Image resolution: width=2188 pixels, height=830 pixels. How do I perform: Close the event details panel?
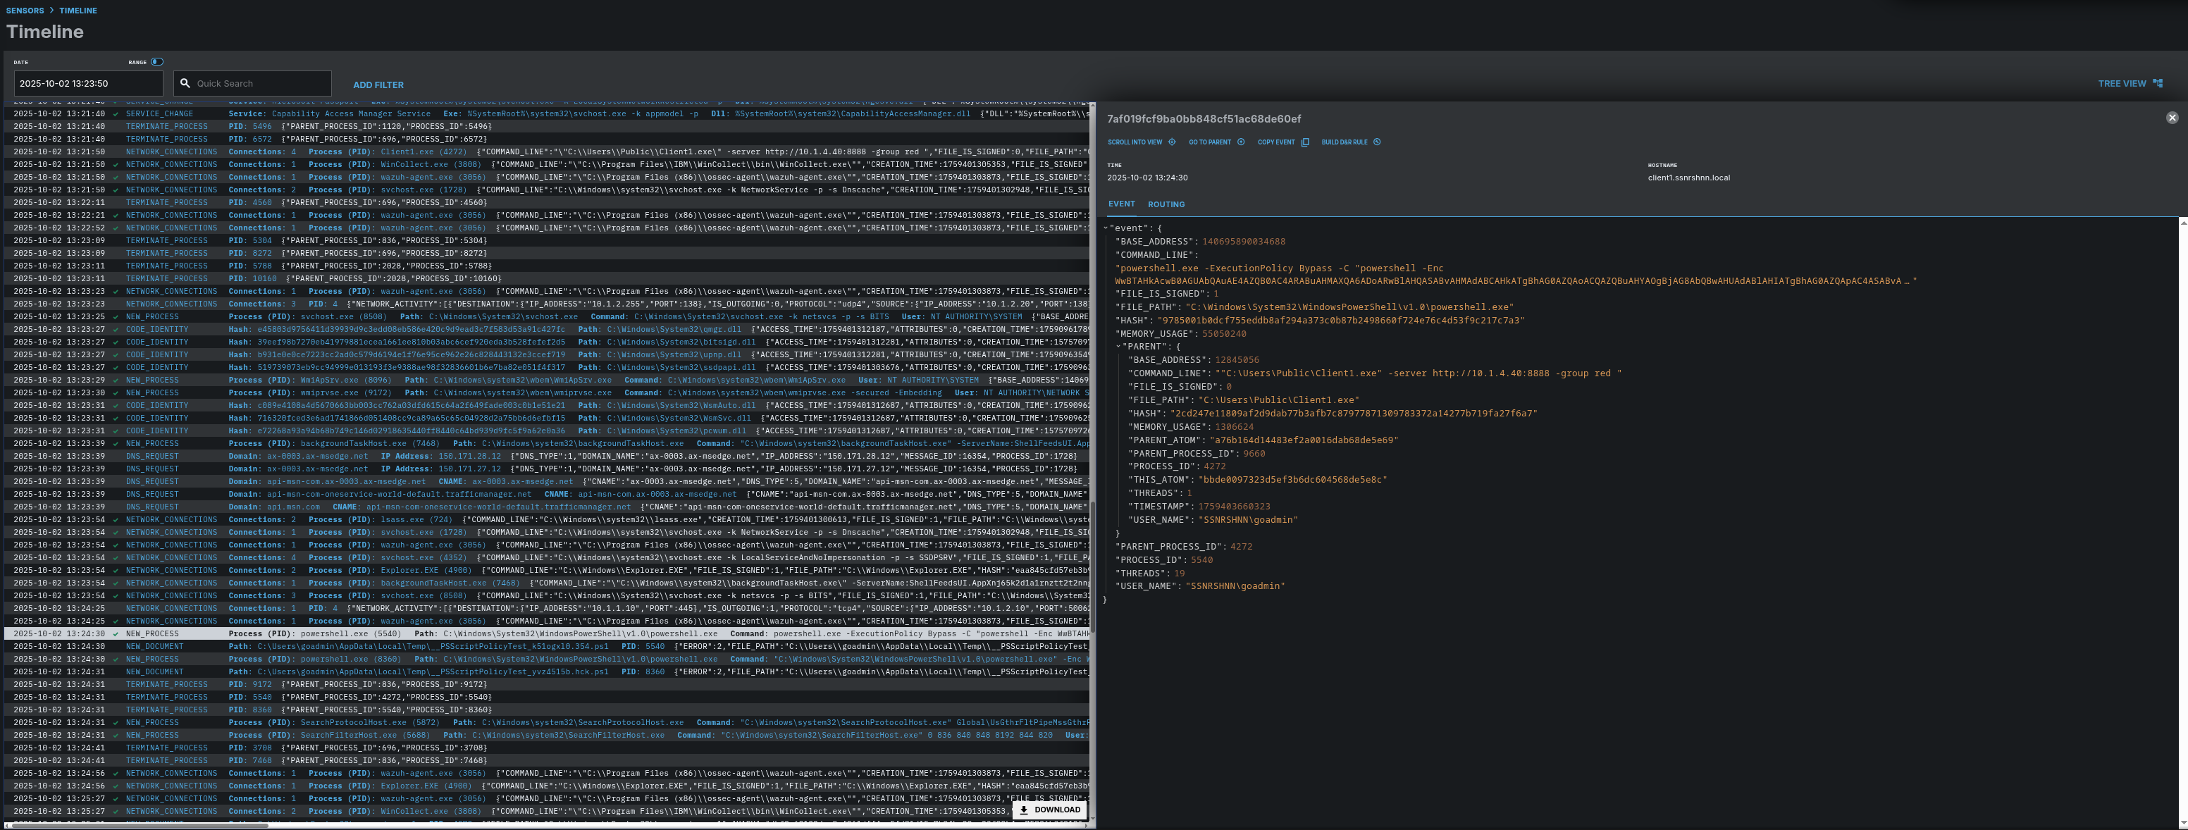click(2172, 118)
